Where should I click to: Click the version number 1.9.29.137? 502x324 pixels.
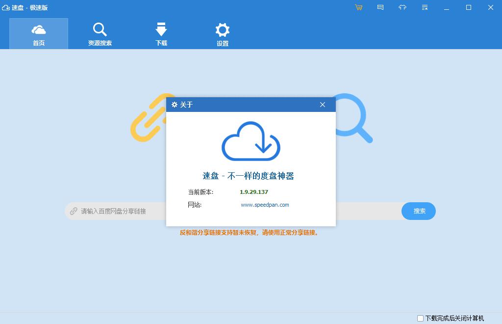point(254,192)
